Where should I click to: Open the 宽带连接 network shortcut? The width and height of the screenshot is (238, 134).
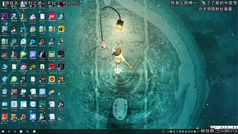14,16
